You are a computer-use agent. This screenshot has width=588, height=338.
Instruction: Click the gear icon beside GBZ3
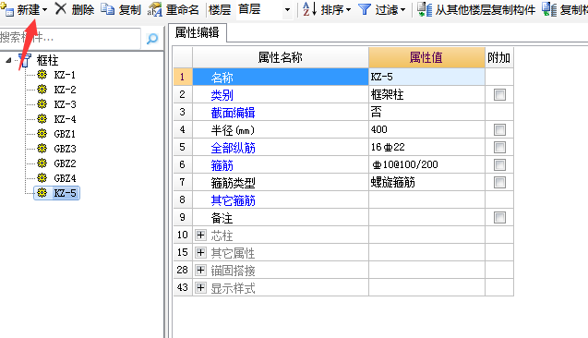click(42, 149)
